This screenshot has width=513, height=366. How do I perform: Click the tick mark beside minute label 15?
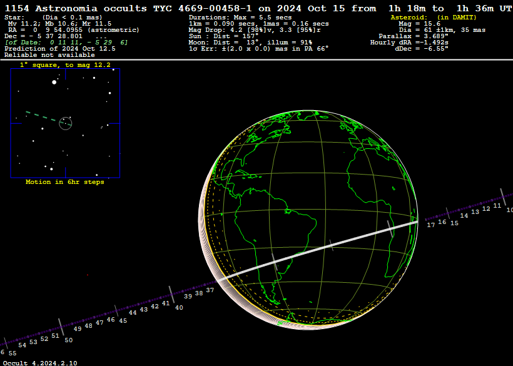(448, 213)
